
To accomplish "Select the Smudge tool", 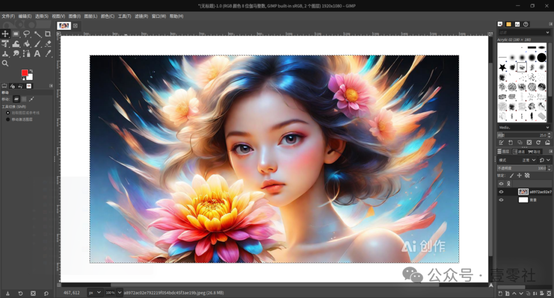I will pyautogui.click(x=16, y=54).
